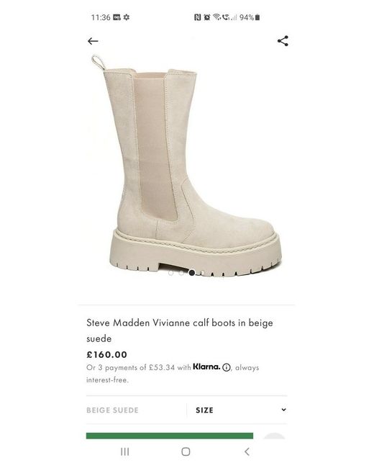Tap the beige boot product image

pos(186,166)
